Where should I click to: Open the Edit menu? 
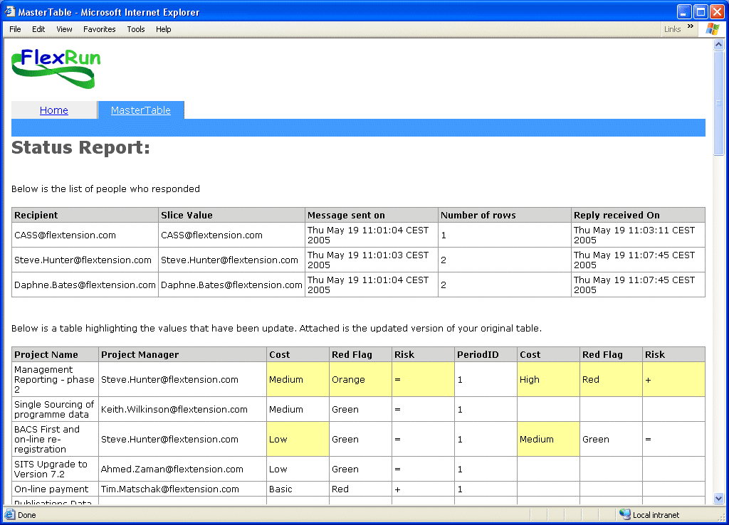38,28
